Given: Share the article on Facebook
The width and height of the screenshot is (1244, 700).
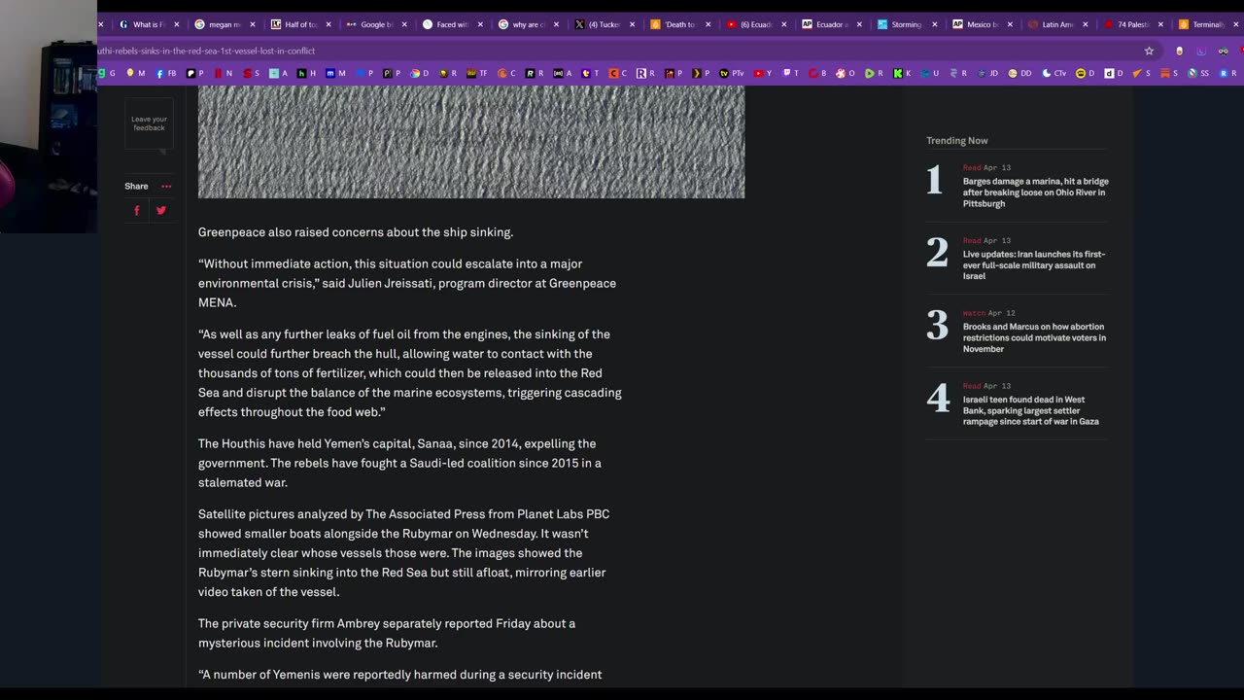Looking at the screenshot, I should pyautogui.click(x=137, y=210).
